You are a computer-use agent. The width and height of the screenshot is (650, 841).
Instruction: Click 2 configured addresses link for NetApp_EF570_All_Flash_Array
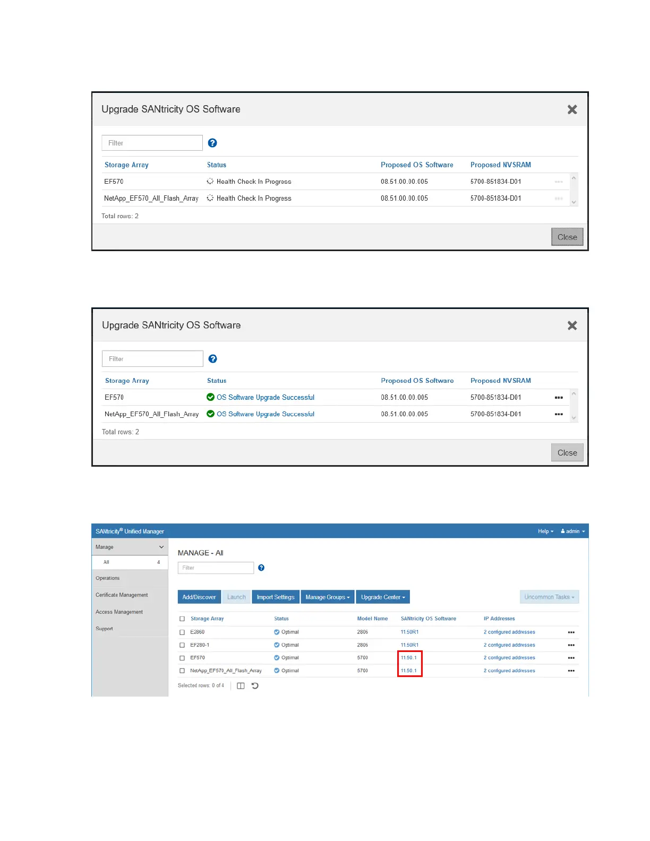tap(509, 671)
